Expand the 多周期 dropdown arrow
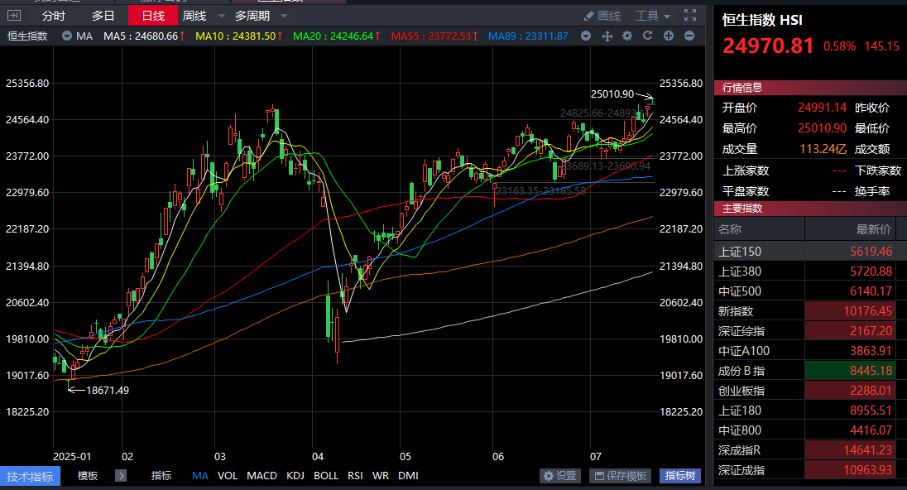The image size is (907, 490). (284, 16)
